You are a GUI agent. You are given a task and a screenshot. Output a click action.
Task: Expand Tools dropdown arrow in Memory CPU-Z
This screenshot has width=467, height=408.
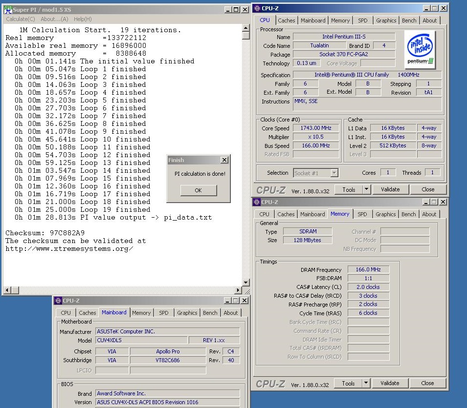[x=366, y=383]
